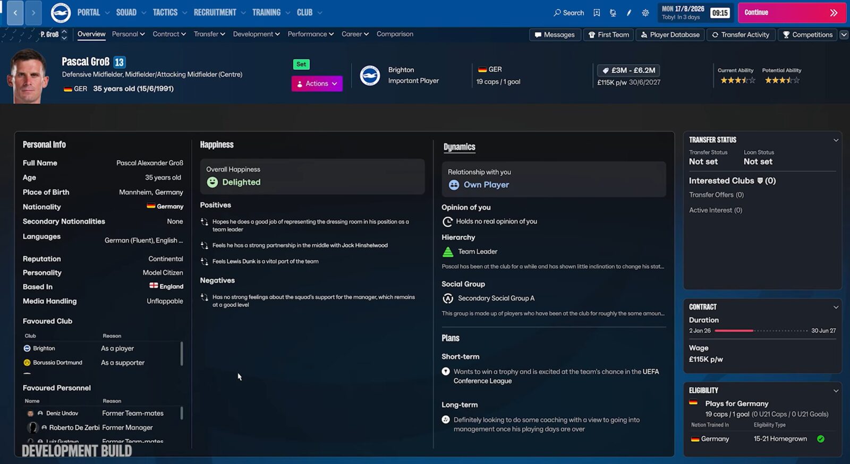Expand the TRAINING menu
The height and width of the screenshot is (464, 850).
point(271,13)
